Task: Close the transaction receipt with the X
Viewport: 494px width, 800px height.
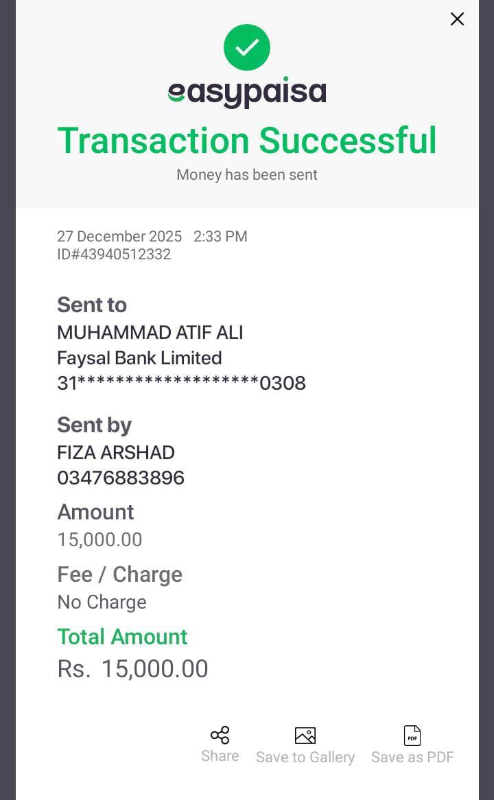Action: pos(457,19)
